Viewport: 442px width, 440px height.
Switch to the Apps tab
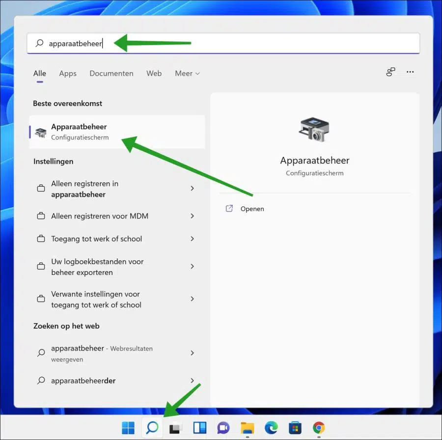(x=68, y=73)
